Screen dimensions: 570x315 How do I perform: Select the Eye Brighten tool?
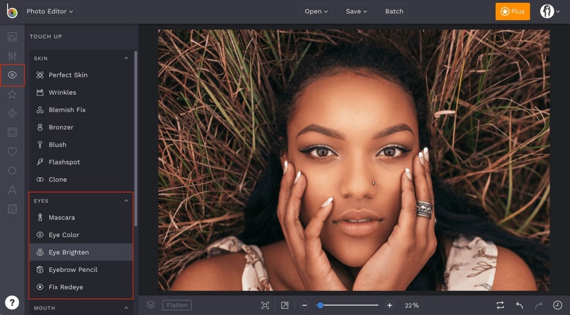tap(81, 252)
